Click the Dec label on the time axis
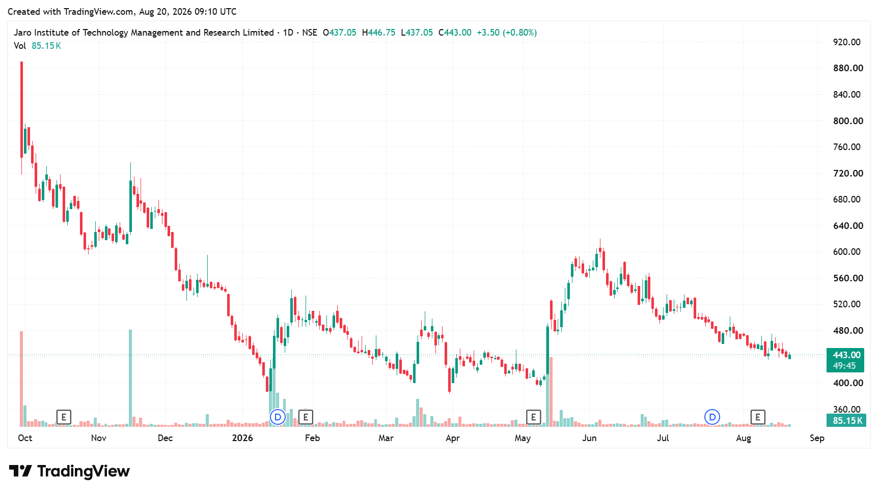The width and height of the screenshot is (878, 494). pos(166,438)
